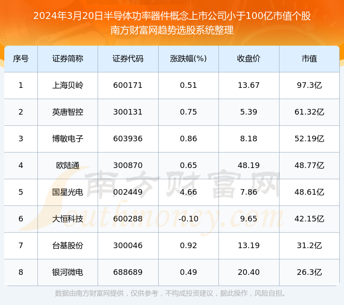344x305 pixels.
Task: Click closing price 7.86
Action: (x=249, y=192)
